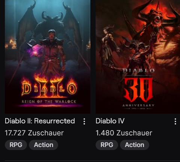Open the Diablo II: Resurrected options menu
The image size is (180, 162).
(84, 121)
